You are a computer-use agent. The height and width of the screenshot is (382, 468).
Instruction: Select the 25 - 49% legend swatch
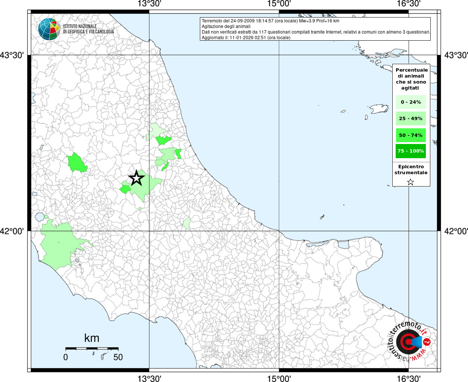pyautogui.click(x=411, y=119)
